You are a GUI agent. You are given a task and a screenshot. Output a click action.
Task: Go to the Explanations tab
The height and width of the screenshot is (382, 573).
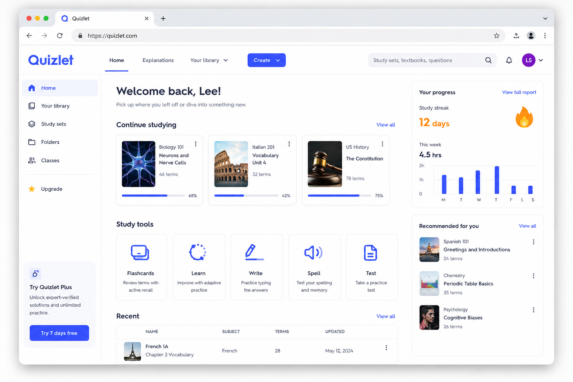tap(158, 60)
